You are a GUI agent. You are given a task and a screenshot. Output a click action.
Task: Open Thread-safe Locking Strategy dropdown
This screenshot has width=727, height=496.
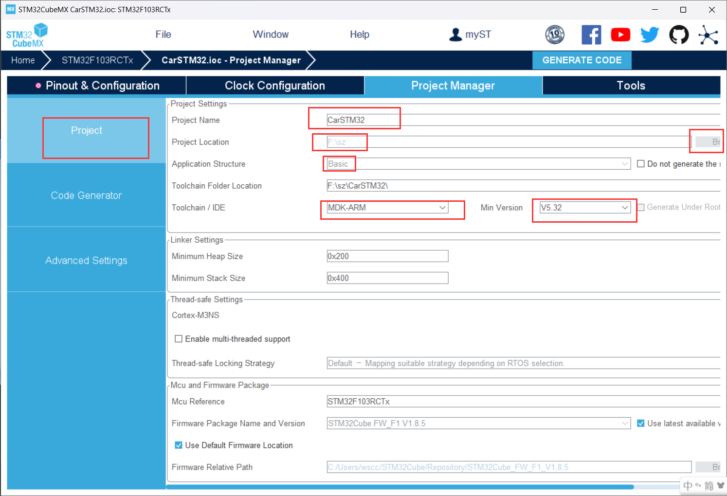(524, 363)
